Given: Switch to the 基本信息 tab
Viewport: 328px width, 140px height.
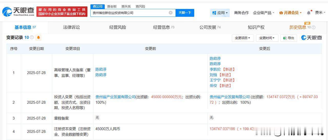Looking at the screenshot, I should point(25,27).
